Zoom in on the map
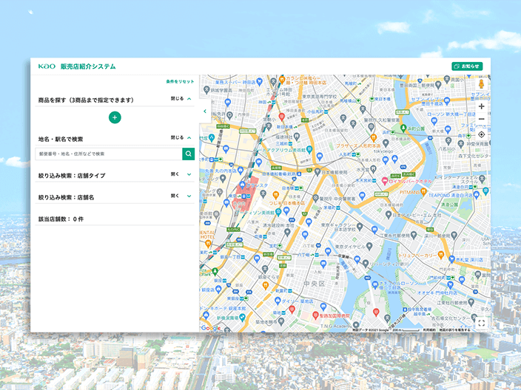Screen dimensions: 521x390 pos(481,106)
